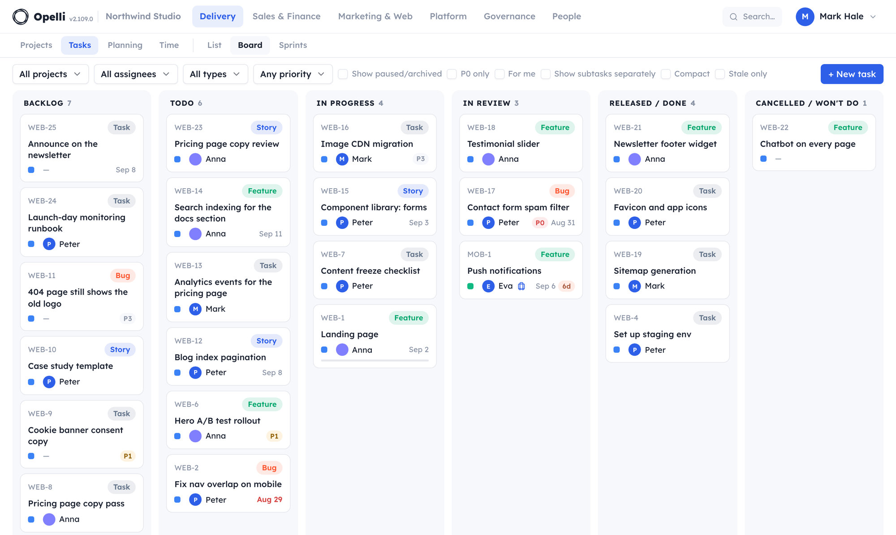This screenshot has height=535, width=896.
Task: Expand the Mark Hale user menu chevron
Action: (x=873, y=17)
